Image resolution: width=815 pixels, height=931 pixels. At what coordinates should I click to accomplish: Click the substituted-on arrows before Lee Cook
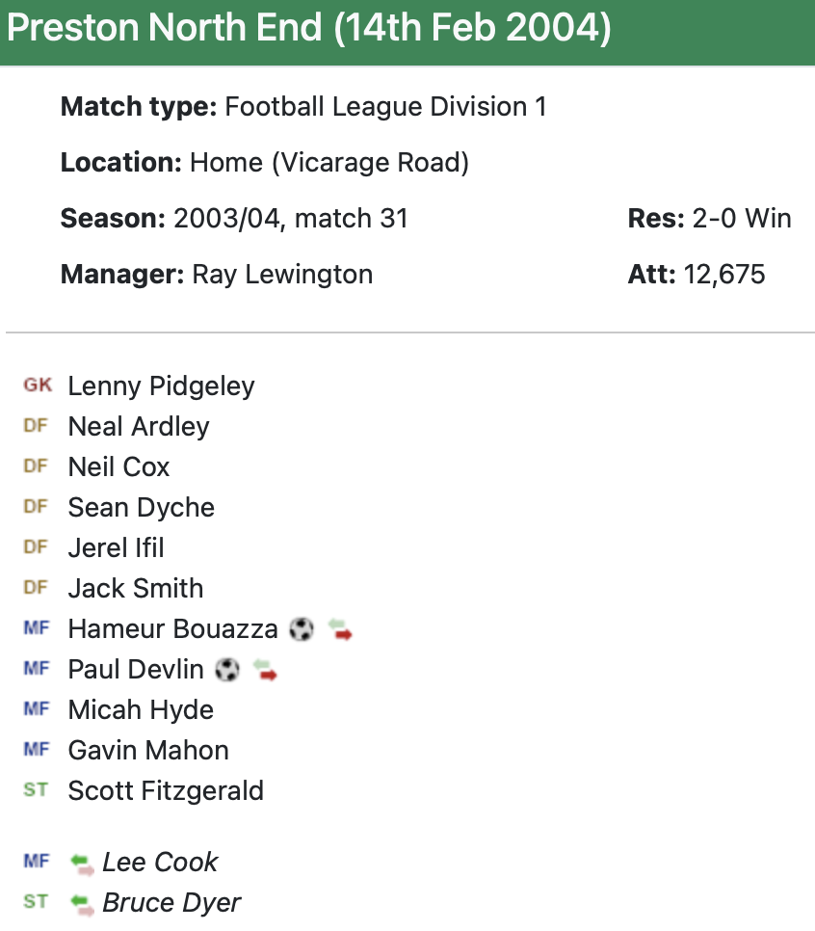coord(83,864)
